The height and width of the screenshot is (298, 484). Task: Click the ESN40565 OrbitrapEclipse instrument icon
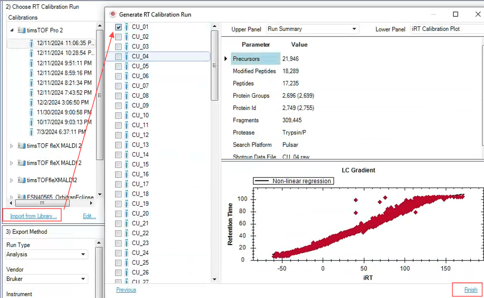(x=21, y=197)
